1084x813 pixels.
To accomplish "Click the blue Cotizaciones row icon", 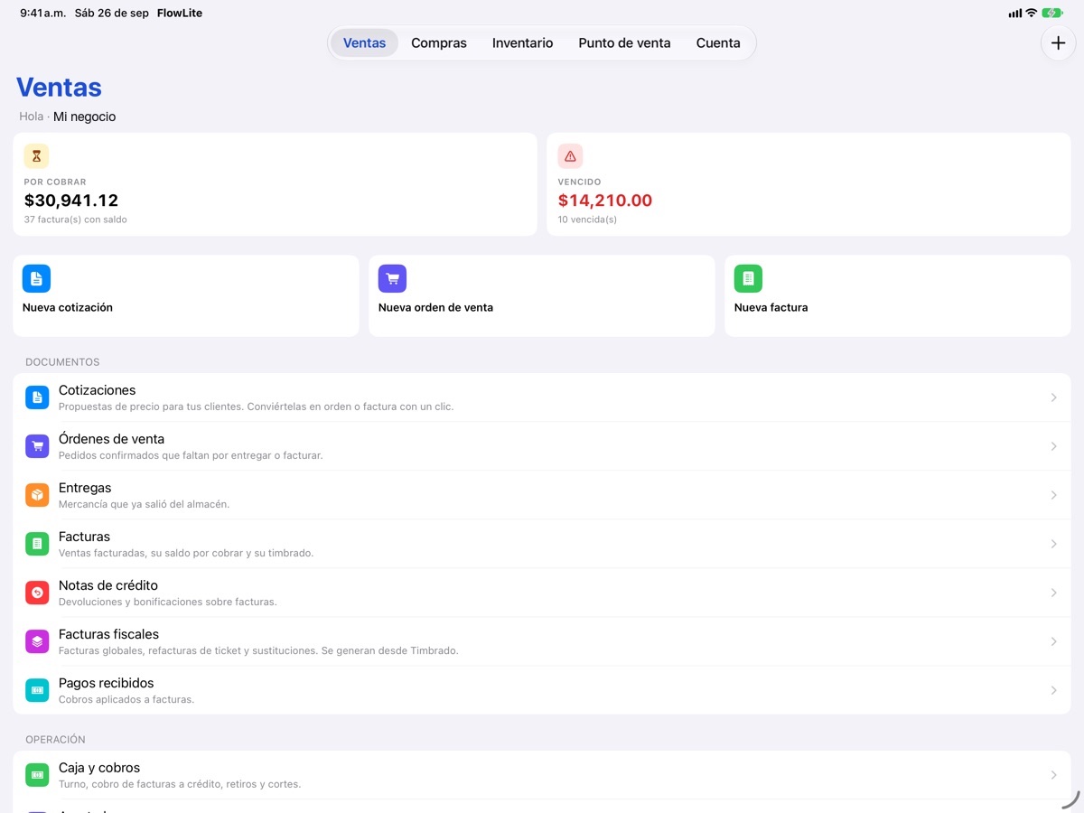I will pos(37,397).
